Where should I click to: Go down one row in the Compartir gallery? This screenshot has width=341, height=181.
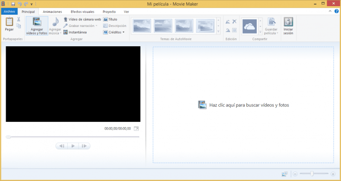[x=260, y=26]
